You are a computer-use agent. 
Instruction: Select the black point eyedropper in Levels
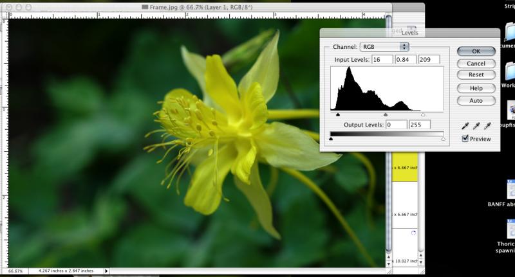pyautogui.click(x=465, y=126)
